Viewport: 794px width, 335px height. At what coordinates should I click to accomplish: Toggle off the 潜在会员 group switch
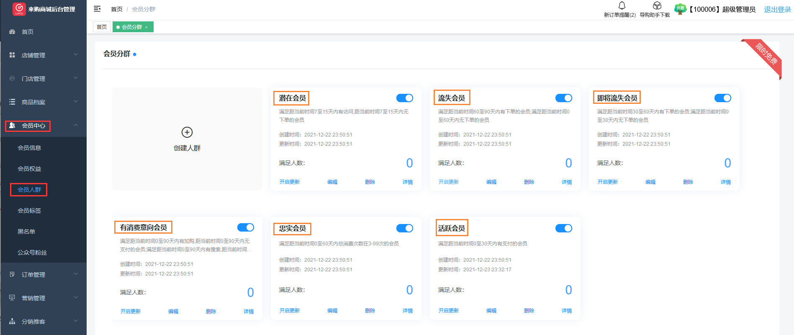click(404, 98)
